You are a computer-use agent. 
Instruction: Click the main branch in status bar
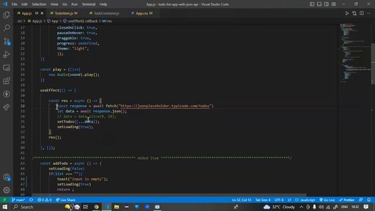pyautogui.click(x=18, y=200)
